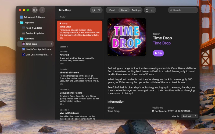This screenshot has width=215, height=134.
Task: Click the 49m duration under Occupational Hazard
Action: point(62,104)
